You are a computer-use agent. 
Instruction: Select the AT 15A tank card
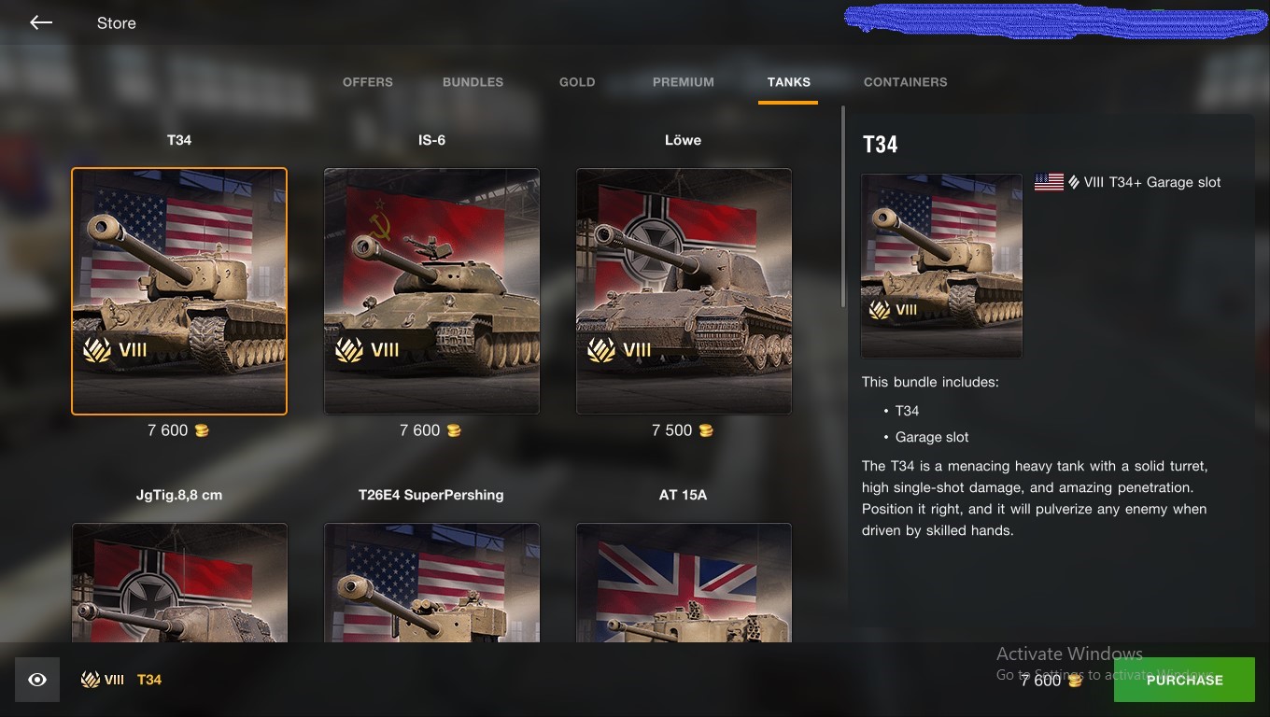coord(684,583)
